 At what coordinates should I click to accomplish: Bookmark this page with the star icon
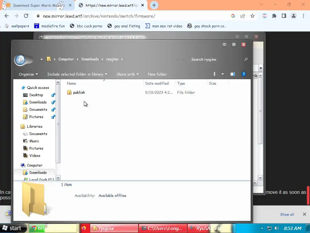point(252,16)
